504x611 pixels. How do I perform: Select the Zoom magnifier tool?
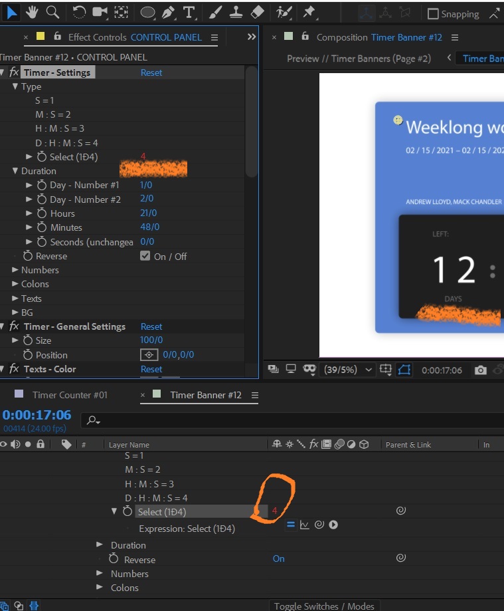(x=52, y=12)
